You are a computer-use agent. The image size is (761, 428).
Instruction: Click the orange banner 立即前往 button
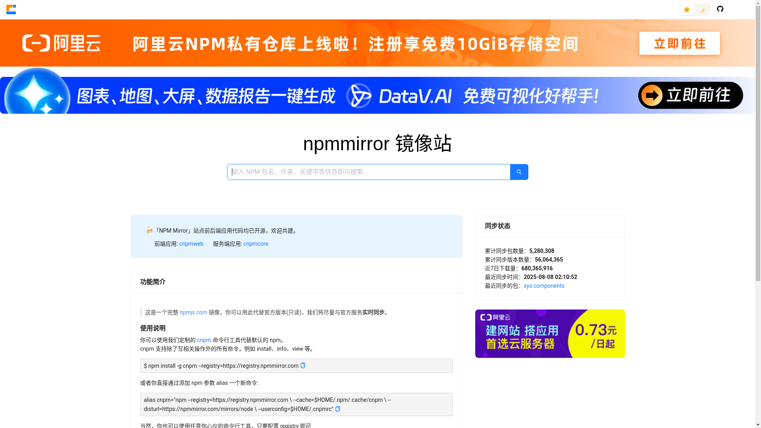click(x=679, y=43)
